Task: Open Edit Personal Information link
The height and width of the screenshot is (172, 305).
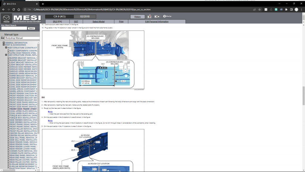Action: pyautogui.click(x=157, y=22)
